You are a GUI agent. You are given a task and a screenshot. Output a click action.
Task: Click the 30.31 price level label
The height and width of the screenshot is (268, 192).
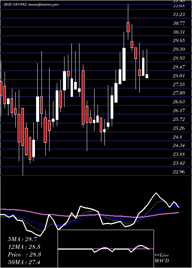pos(179,32)
